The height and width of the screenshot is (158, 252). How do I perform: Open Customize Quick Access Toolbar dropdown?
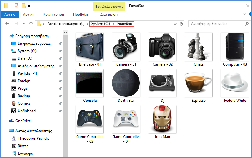[29, 6]
